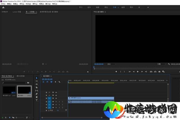The height and width of the screenshot is (120, 180).
Task: Toggle Snap in timeline
Action: 47,82
